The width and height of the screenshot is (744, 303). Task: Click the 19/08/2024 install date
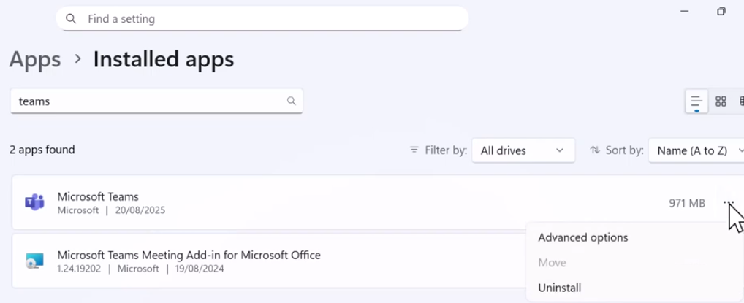[199, 269]
